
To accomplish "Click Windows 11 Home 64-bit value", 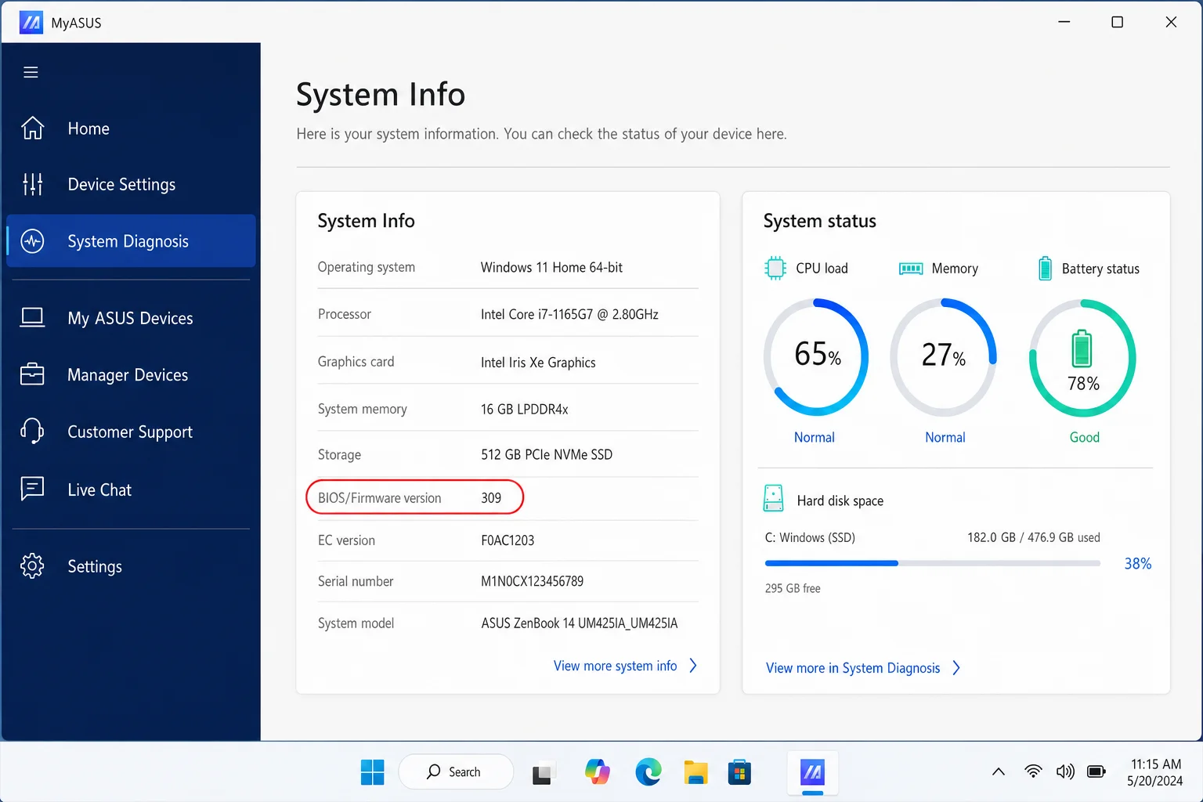I will coord(551,267).
